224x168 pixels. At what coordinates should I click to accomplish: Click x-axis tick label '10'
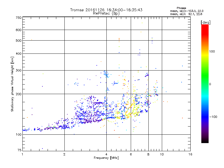[162, 154]
